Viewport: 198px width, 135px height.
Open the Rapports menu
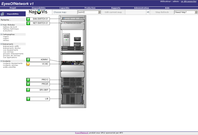click(116, 8)
